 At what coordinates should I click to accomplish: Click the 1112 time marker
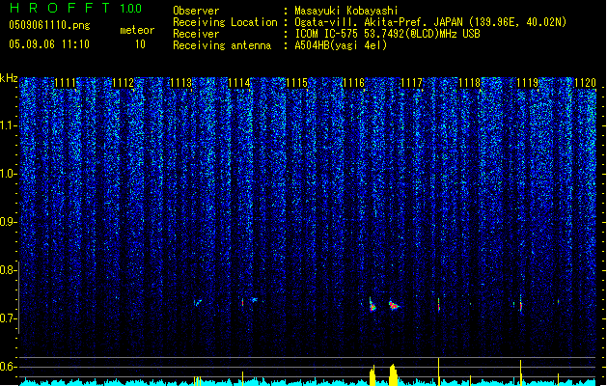coord(124,83)
